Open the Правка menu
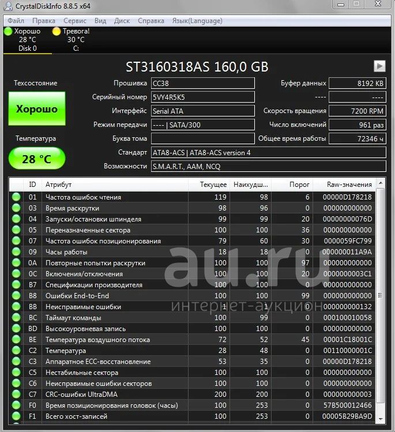This screenshot has width=395, height=432. point(44,21)
